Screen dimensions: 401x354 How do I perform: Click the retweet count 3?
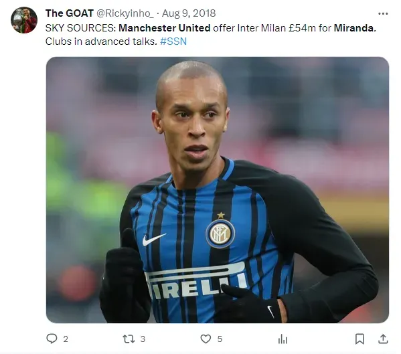coord(143,339)
